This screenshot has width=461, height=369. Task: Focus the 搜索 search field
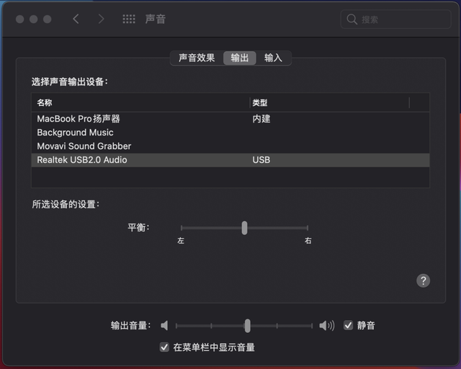[x=395, y=19]
